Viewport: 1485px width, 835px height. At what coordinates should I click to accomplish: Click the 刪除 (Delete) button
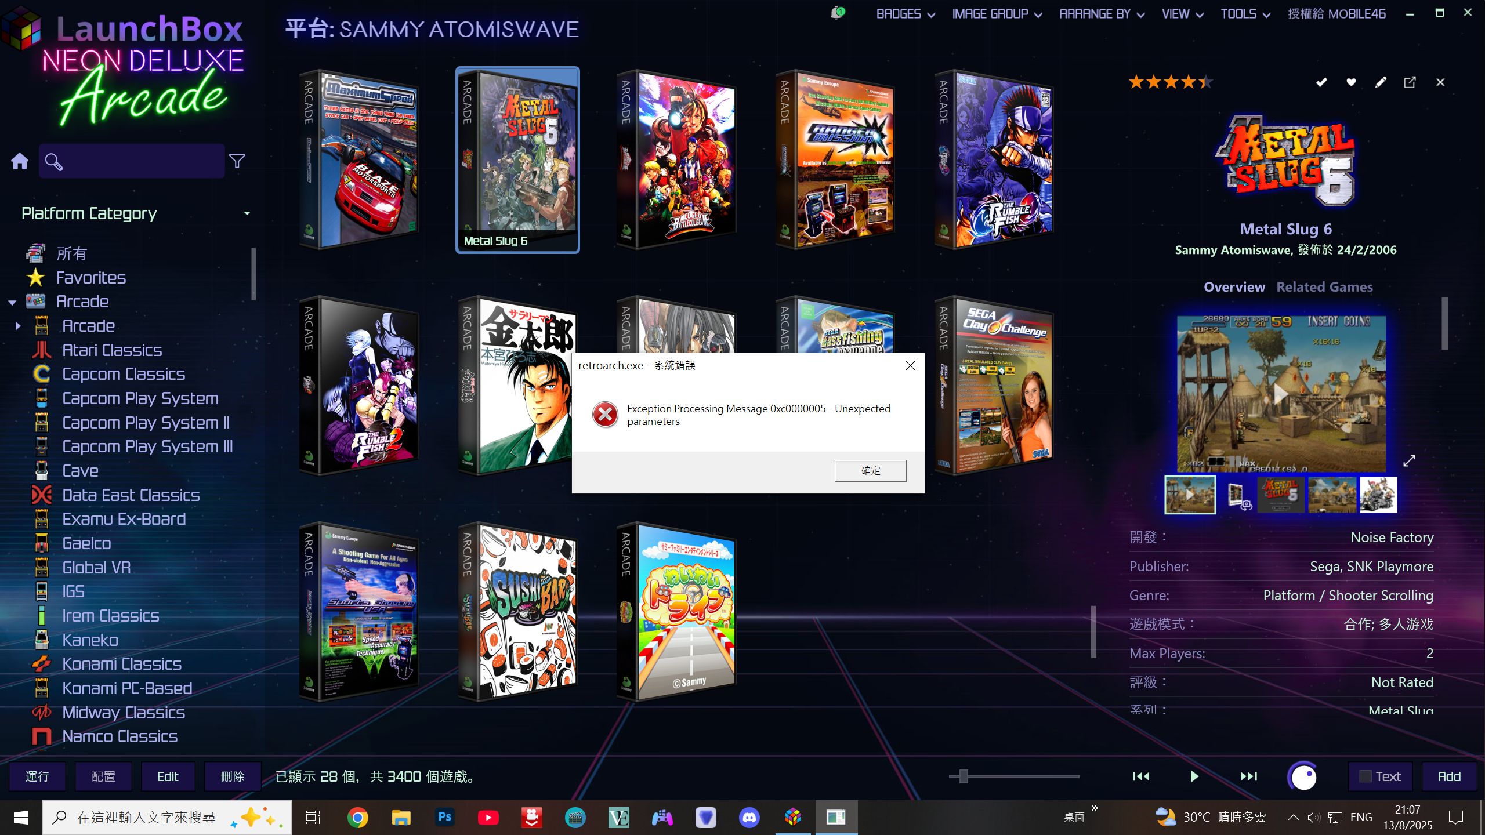click(233, 776)
